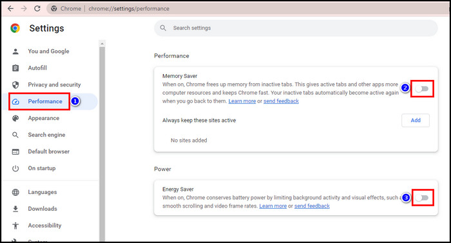Click the Energy Saver heading text
Screen dimensions: 451x243
tap(178, 189)
